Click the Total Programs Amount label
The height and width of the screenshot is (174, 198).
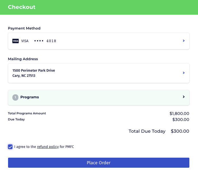click(x=27, y=114)
